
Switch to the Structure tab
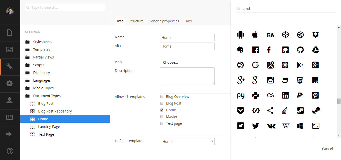point(136,21)
